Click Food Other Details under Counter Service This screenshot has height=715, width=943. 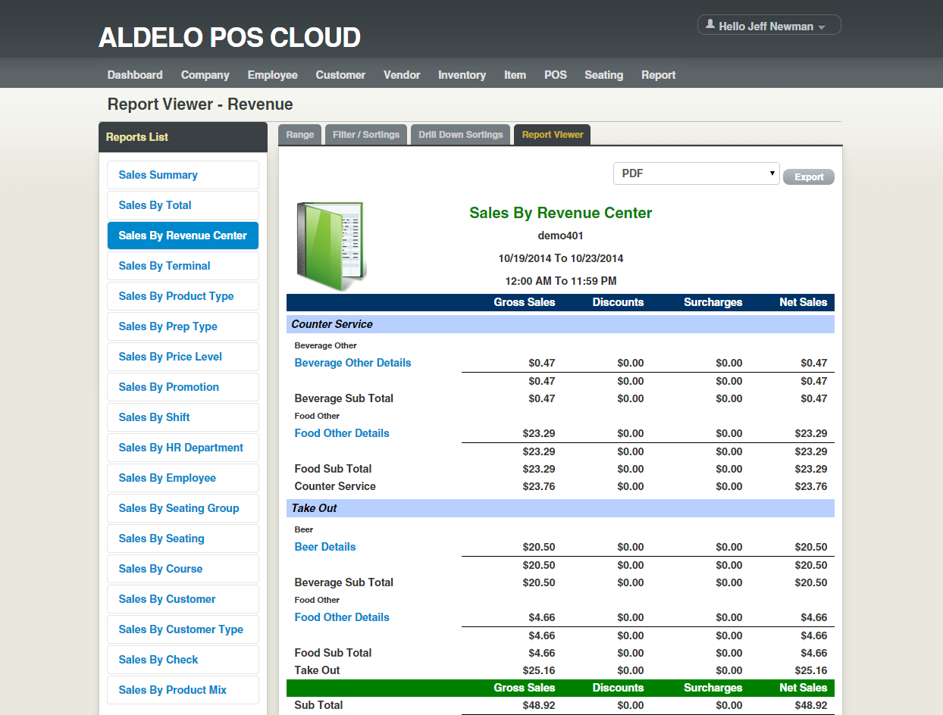(x=342, y=433)
